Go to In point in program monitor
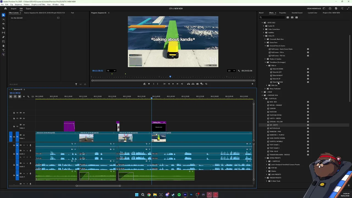The height and width of the screenshot is (198, 352). click(x=164, y=84)
